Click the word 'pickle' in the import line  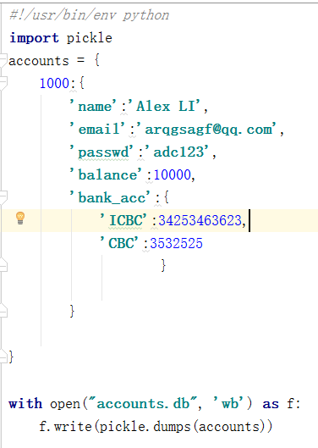pyautogui.click(x=90, y=38)
